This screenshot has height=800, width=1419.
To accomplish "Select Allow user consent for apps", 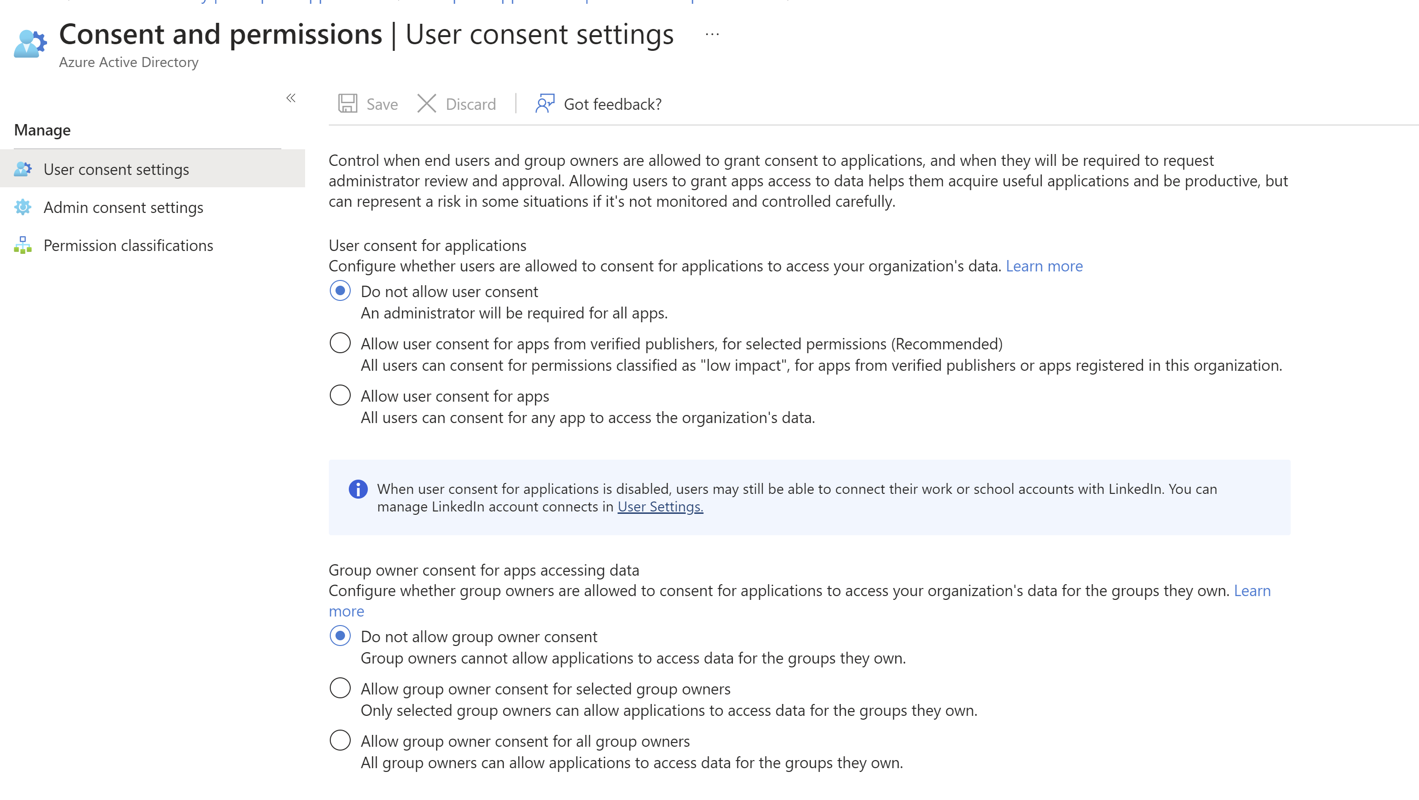I will click(340, 395).
